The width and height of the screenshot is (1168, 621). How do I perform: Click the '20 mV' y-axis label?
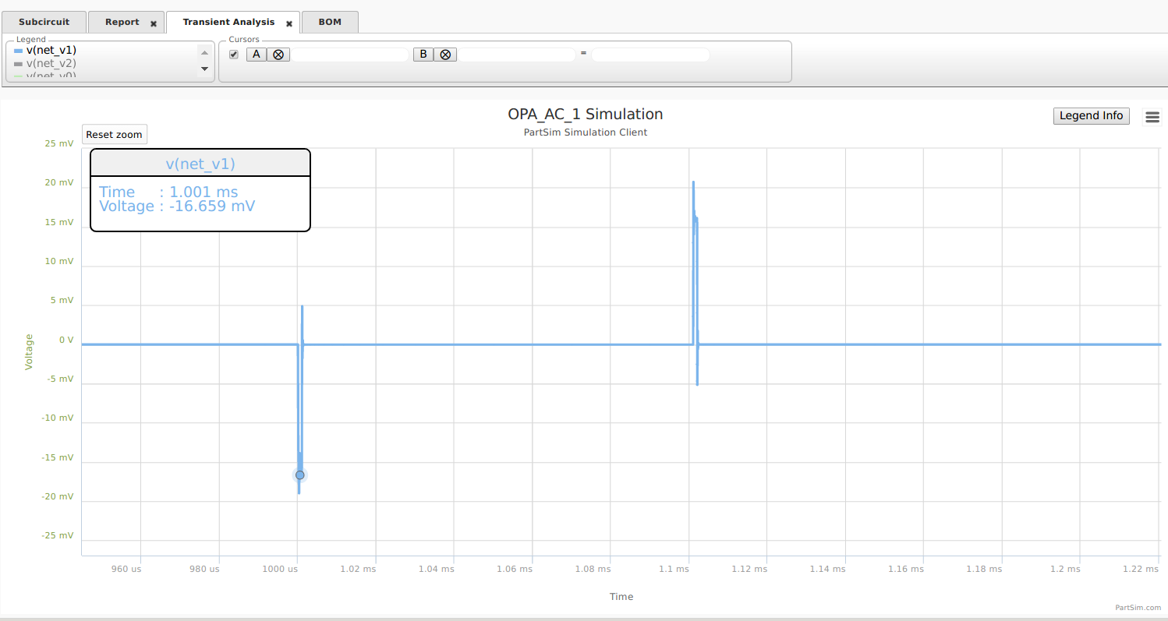pyautogui.click(x=59, y=183)
